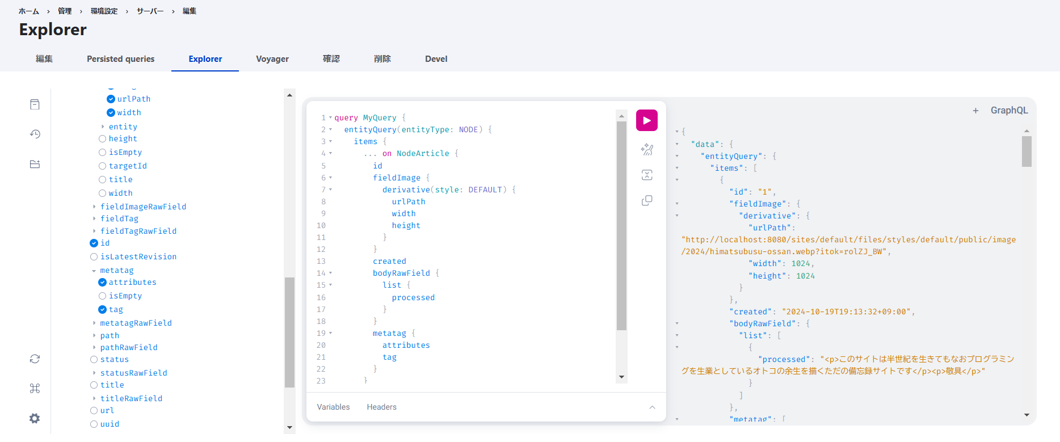Open the Variables editor

coord(333,407)
